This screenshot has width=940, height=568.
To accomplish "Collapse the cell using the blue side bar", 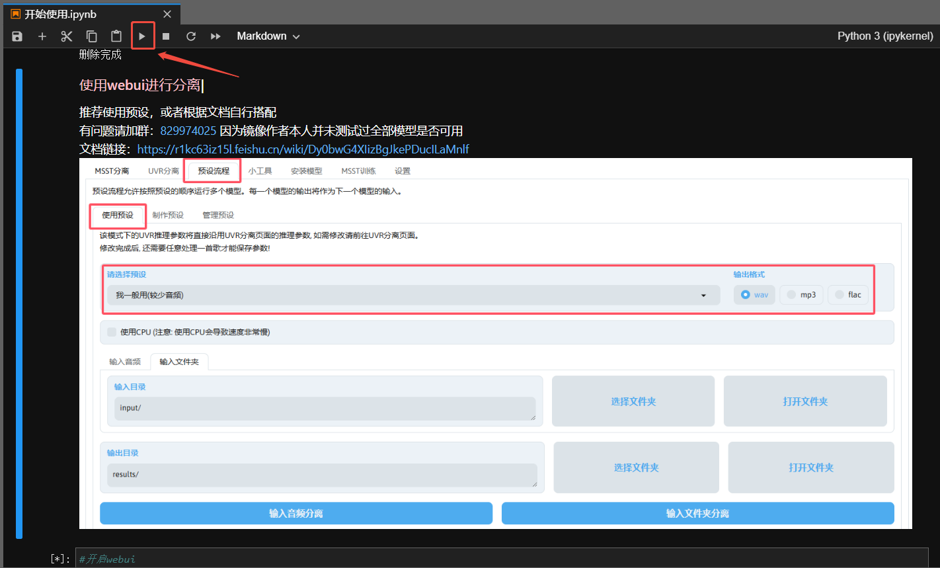I will point(19,304).
